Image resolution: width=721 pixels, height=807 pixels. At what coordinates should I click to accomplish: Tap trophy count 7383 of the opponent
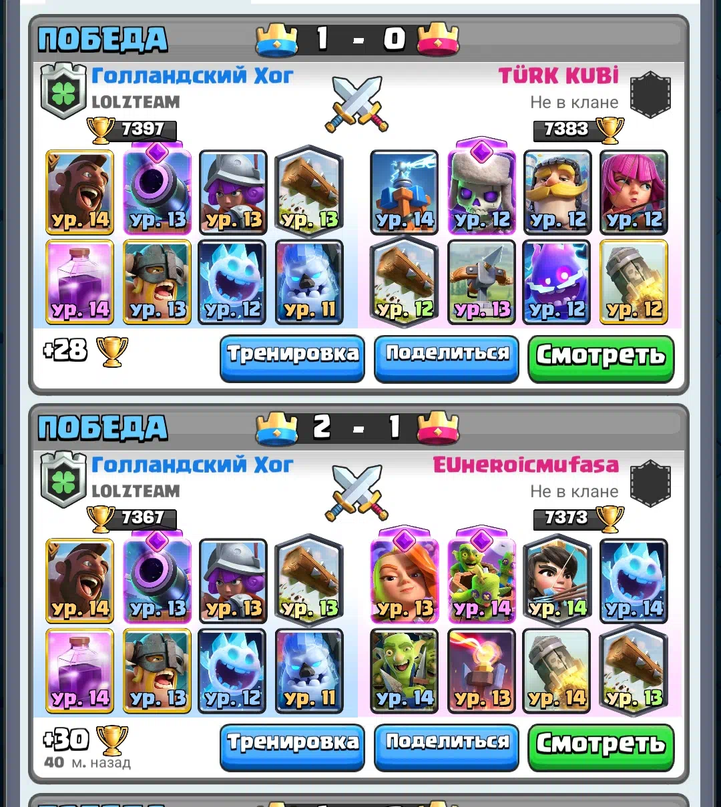(566, 129)
